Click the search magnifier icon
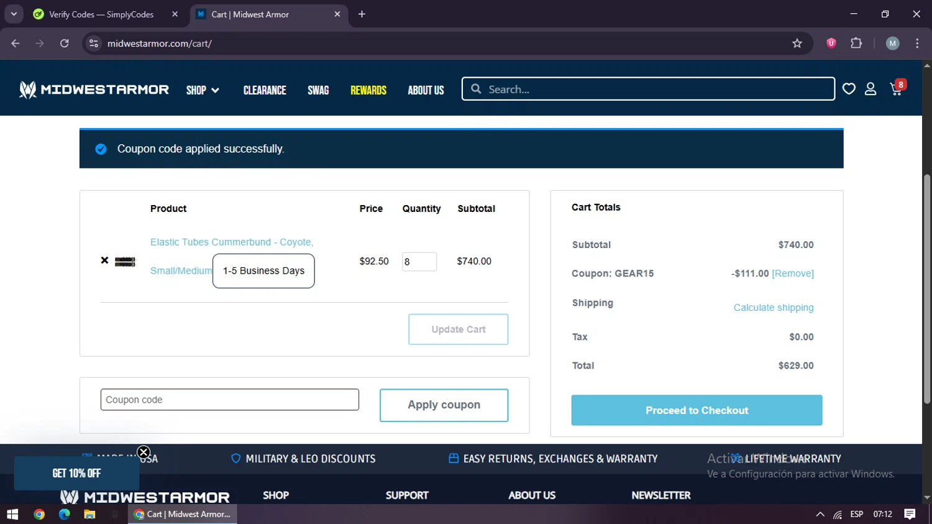The width and height of the screenshot is (932, 524). pyautogui.click(x=476, y=89)
